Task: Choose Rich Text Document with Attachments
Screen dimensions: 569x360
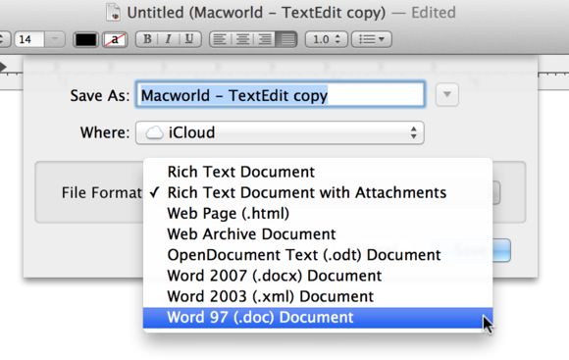Action: pos(318,192)
